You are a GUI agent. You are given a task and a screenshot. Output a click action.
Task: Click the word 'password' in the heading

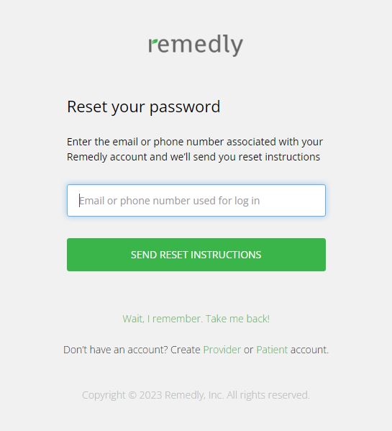click(x=185, y=107)
